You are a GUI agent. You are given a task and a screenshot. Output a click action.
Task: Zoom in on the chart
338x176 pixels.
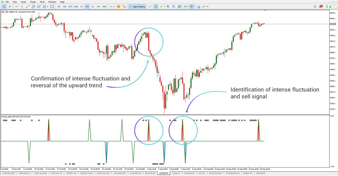168,7
